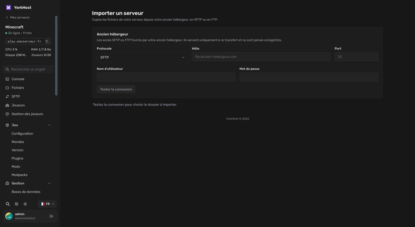Collapse the Jeu section
The height and width of the screenshot is (227, 415).
click(x=28, y=125)
